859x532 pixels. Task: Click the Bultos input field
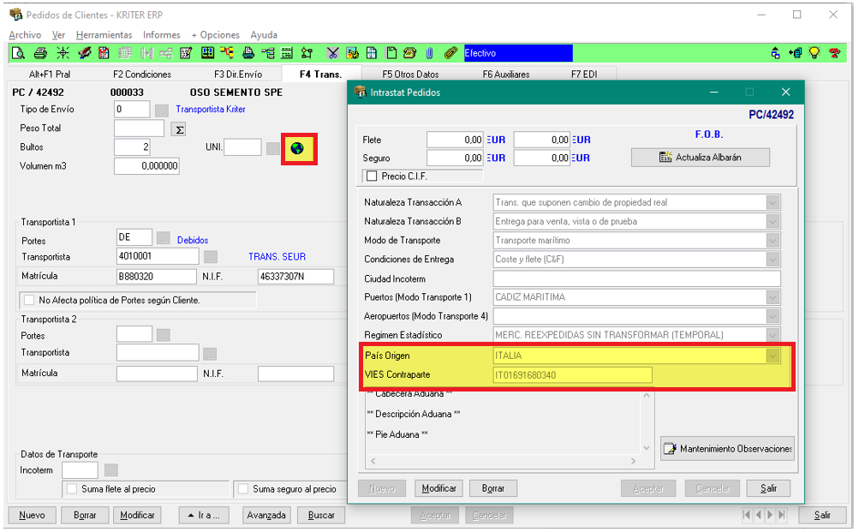point(132,147)
